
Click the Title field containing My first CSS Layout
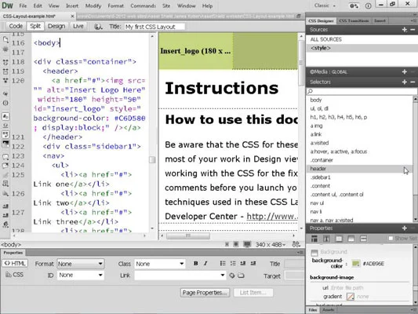154,27
